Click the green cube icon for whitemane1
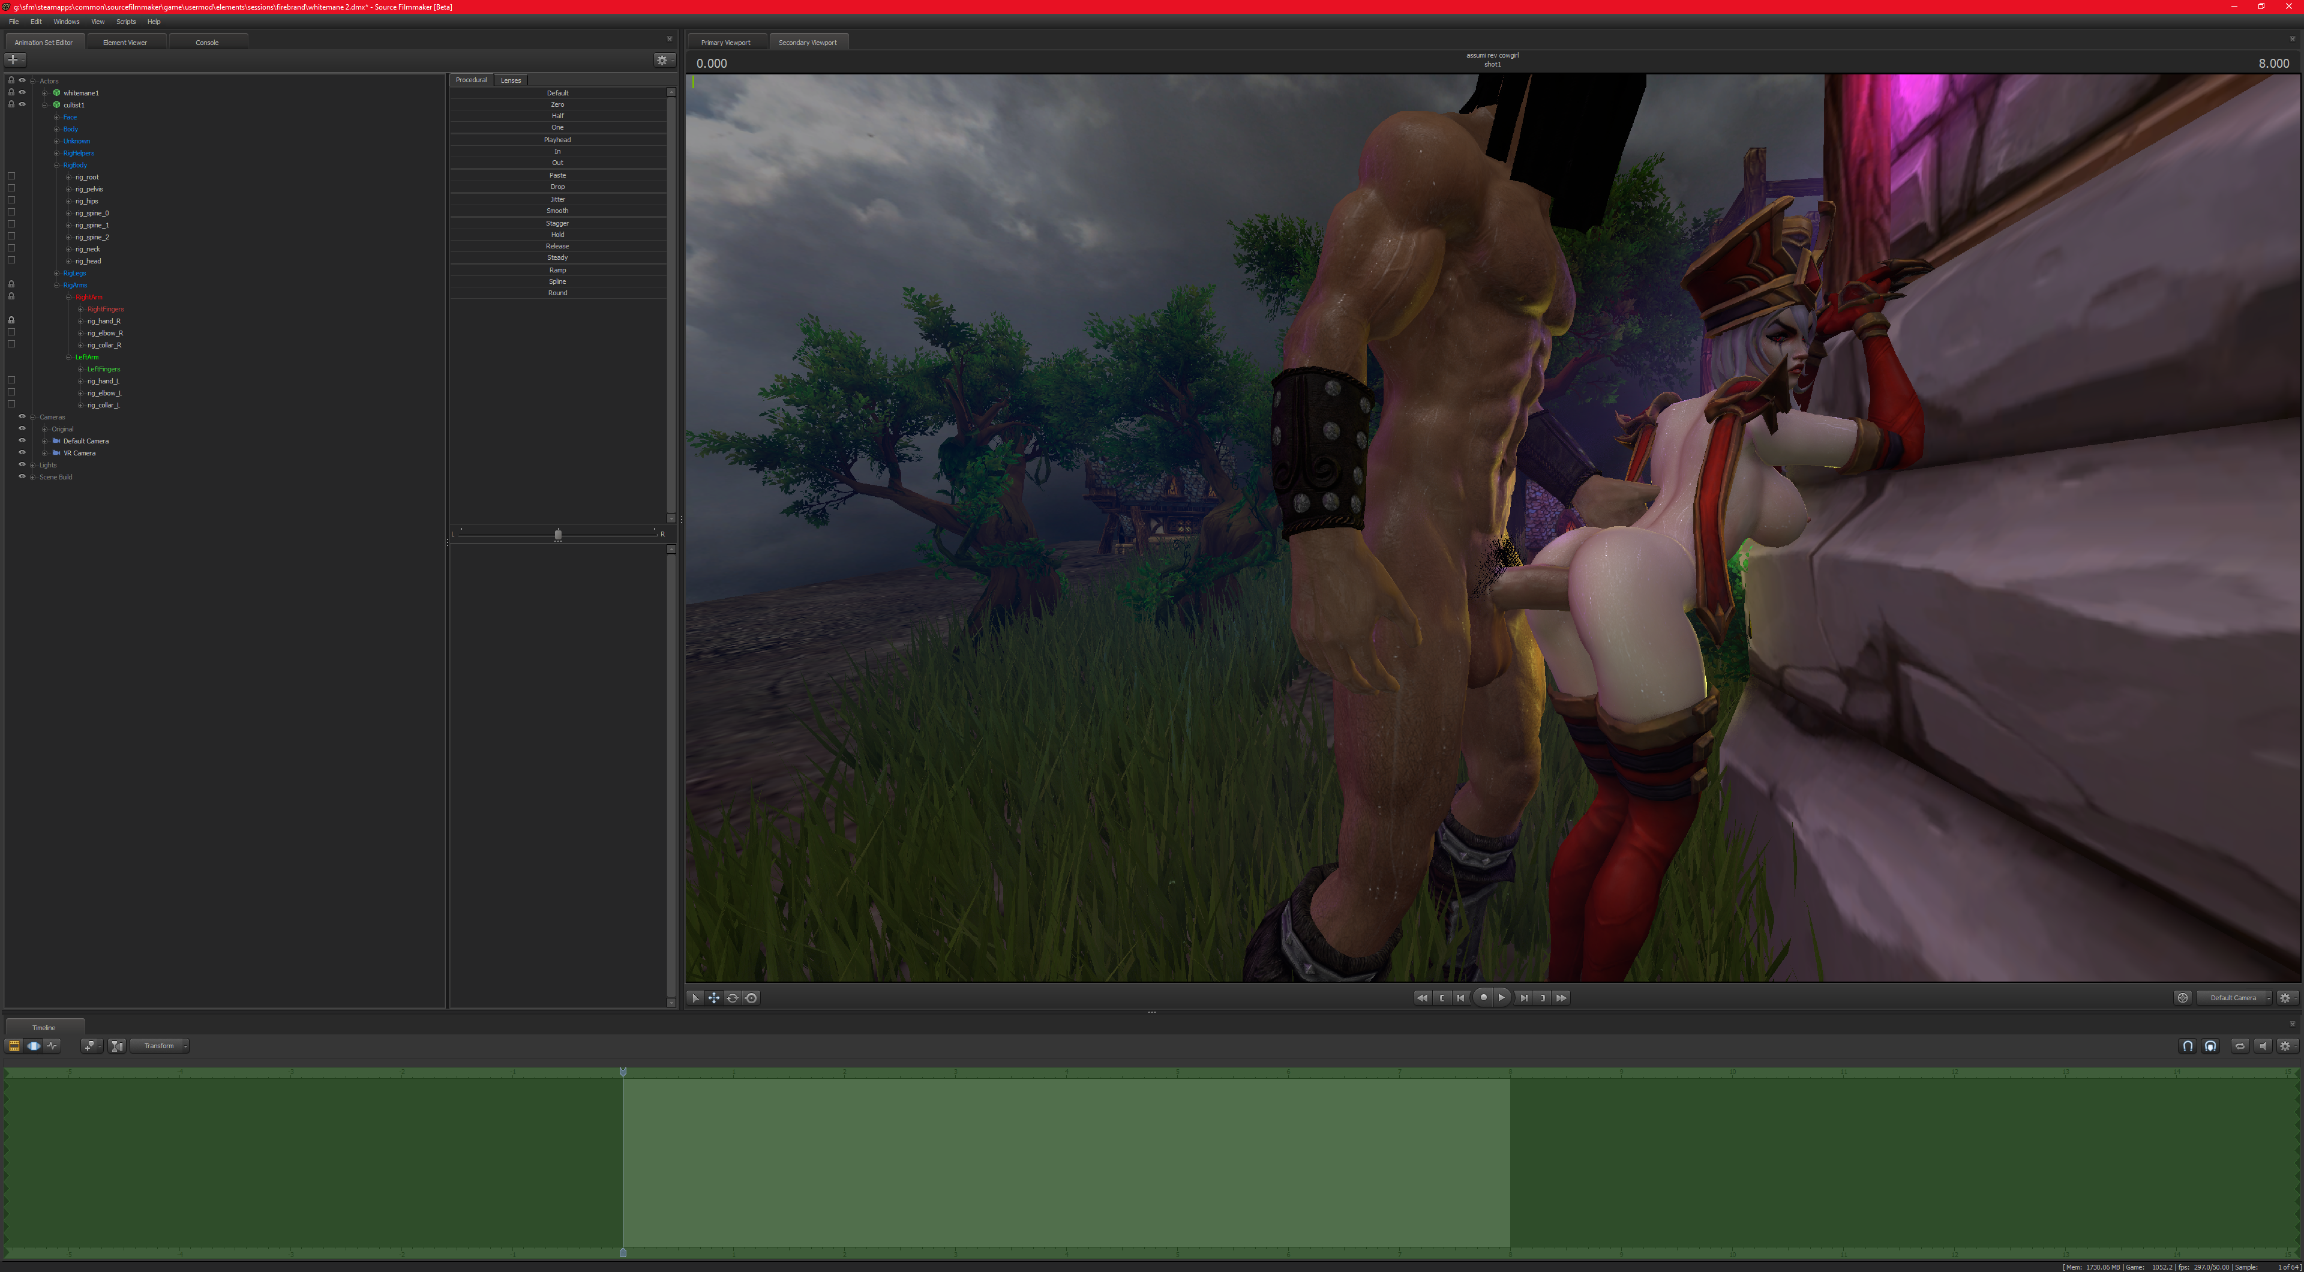Viewport: 2304px width, 1272px height. (56, 93)
